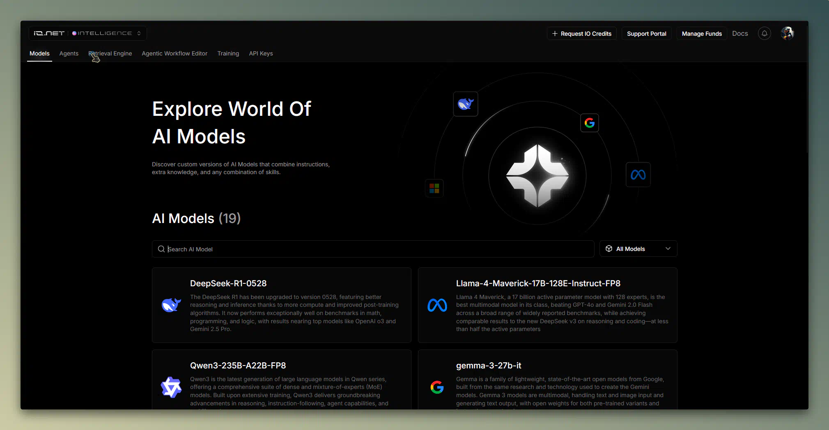Switch to the Agents tab
The image size is (829, 430).
point(69,53)
